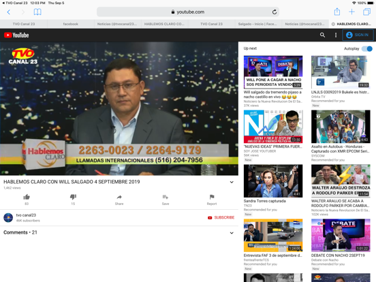Viewport: 376px width, 282px height.
Task: Open YouTube three-dot settings menu
Action: (336, 35)
